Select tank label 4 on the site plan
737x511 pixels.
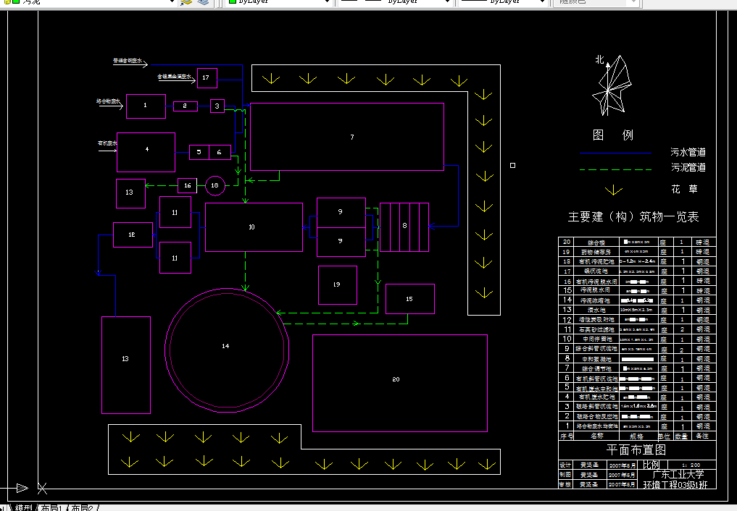[147, 149]
